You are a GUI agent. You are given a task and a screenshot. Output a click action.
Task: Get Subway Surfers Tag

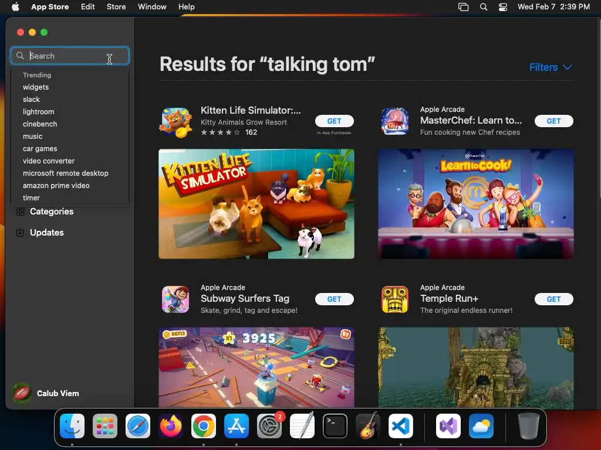334,299
